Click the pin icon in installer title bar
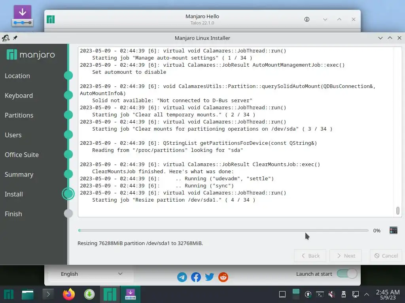 (x=15, y=38)
